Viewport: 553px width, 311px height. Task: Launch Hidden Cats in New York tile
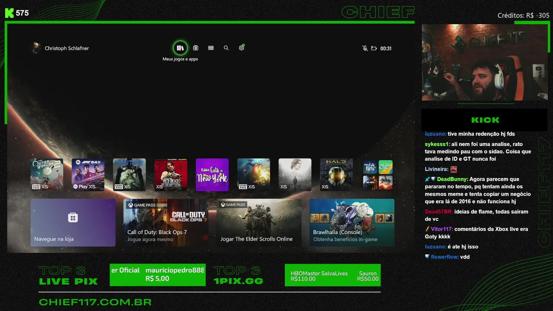coord(212,175)
